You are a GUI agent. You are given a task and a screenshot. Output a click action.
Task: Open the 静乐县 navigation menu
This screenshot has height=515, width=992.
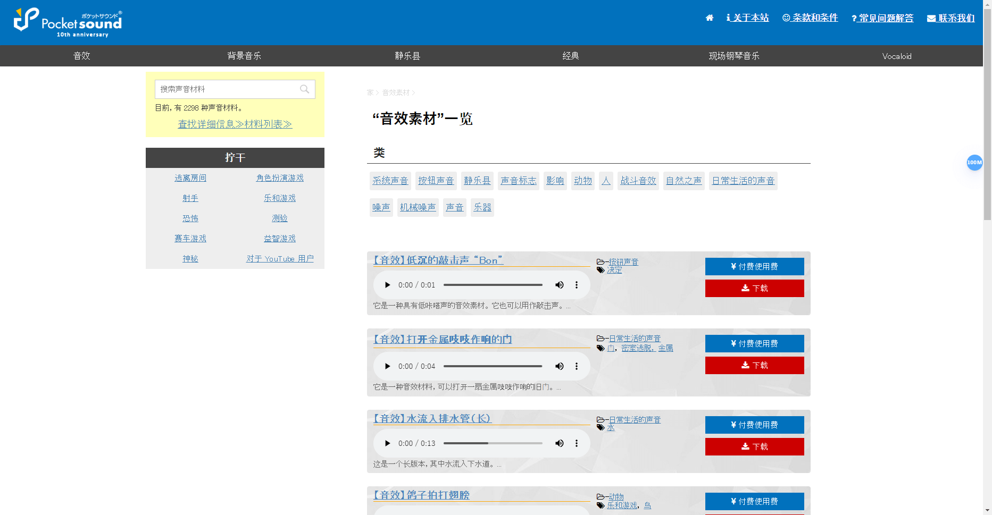coord(408,56)
